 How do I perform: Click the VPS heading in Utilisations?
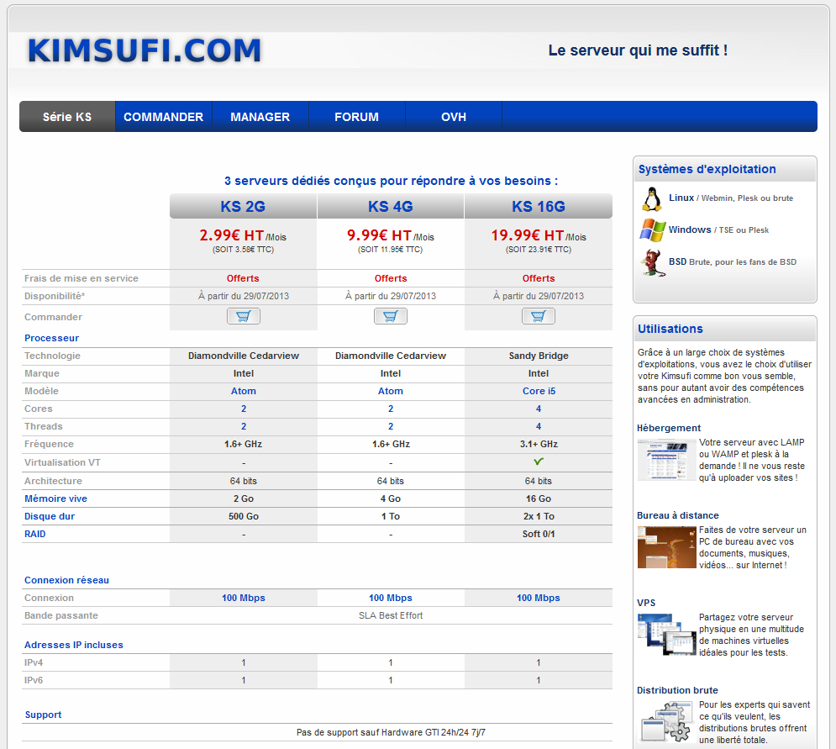point(646,603)
